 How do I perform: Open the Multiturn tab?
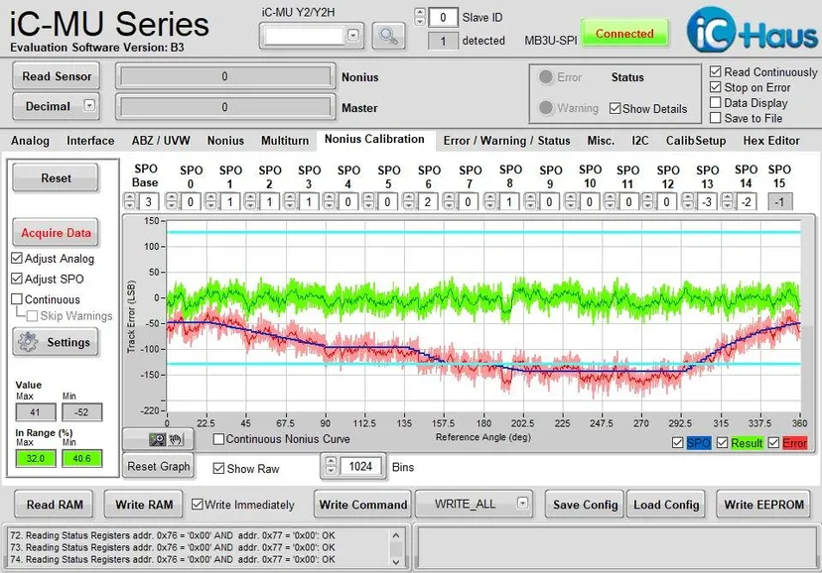[x=285, y=141]
